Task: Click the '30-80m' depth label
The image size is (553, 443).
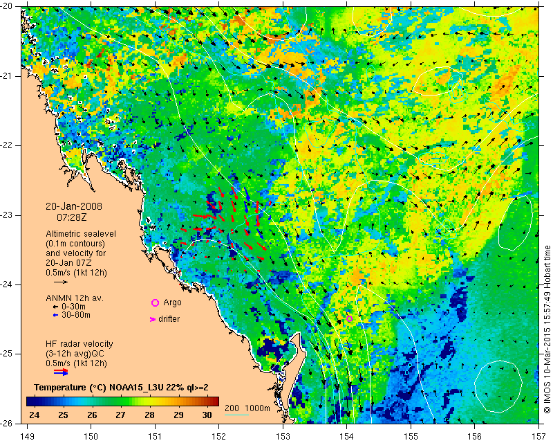Action: click(76, 315)
